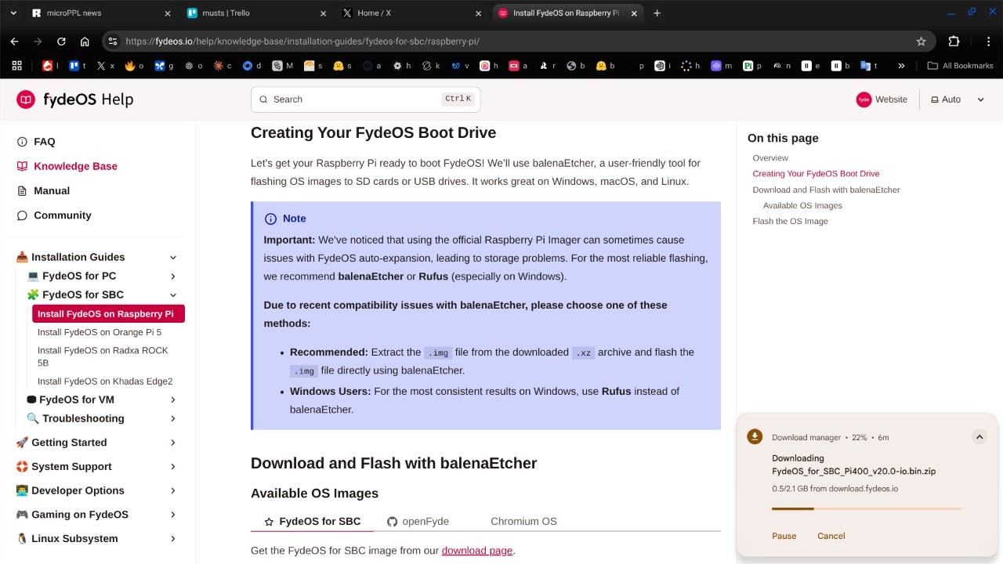The image size is (1003, 564).
Task: Open a new browser tab
Action: pyautogui.click(x=657, y=13)
